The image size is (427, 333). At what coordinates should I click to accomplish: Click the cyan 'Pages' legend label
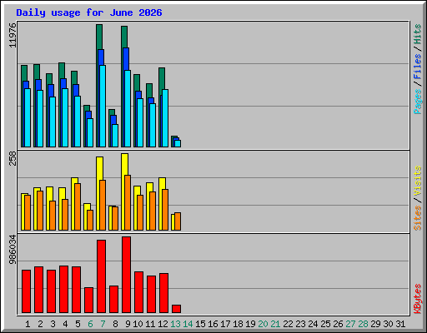point(418,102)
